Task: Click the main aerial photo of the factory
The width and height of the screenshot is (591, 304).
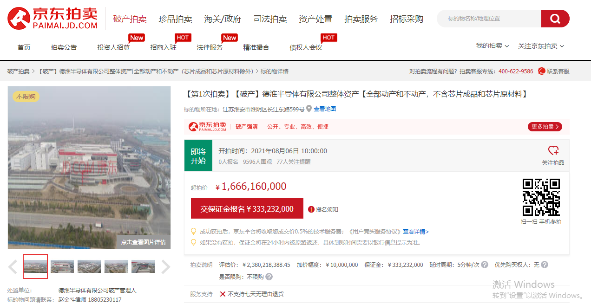Action: coord(89,167)
